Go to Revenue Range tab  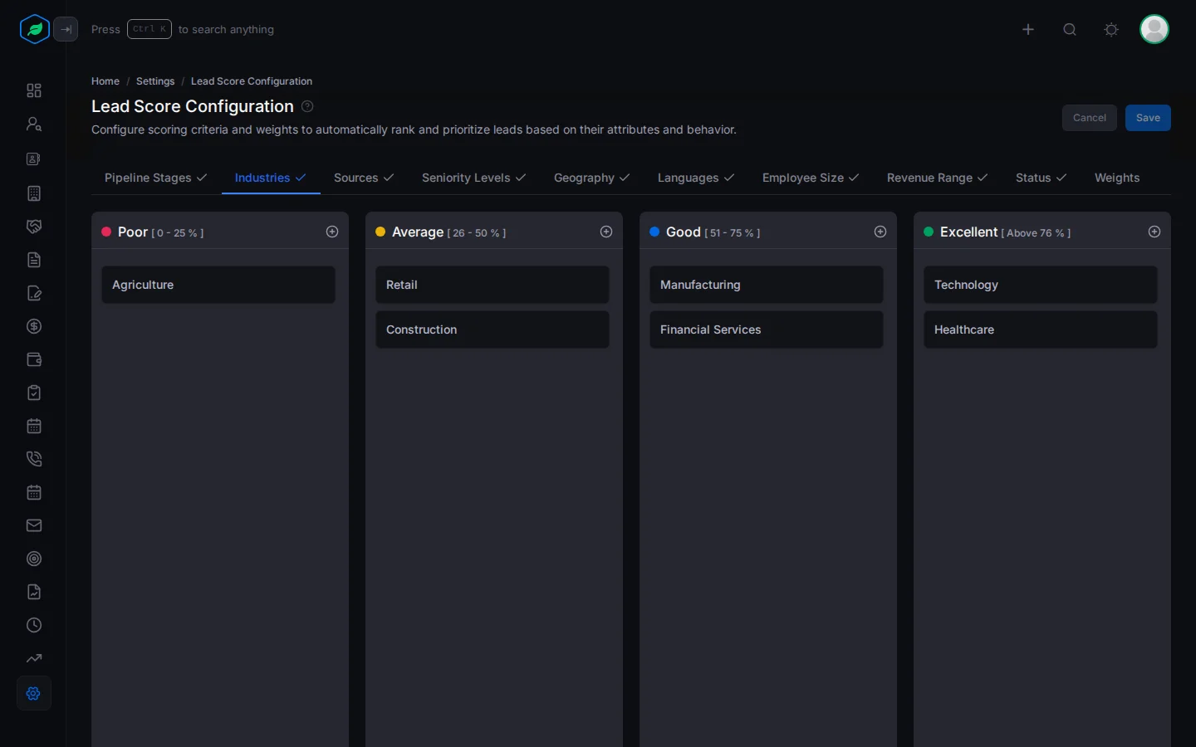pyautogui.click(x=937, y=178)
